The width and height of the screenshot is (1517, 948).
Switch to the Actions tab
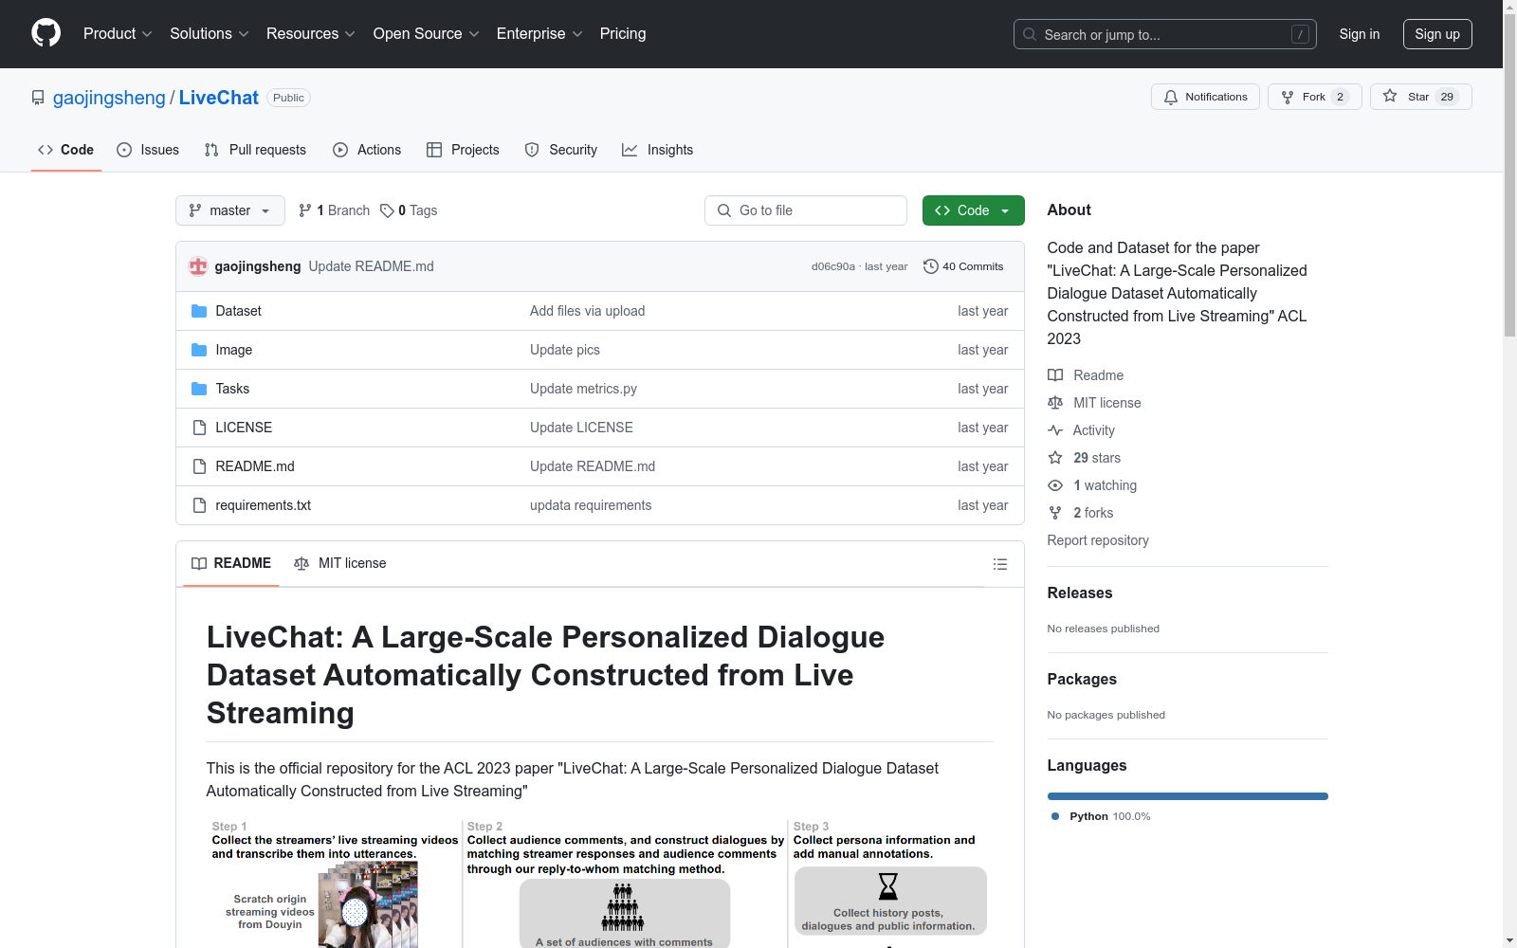tap(367, 150)
